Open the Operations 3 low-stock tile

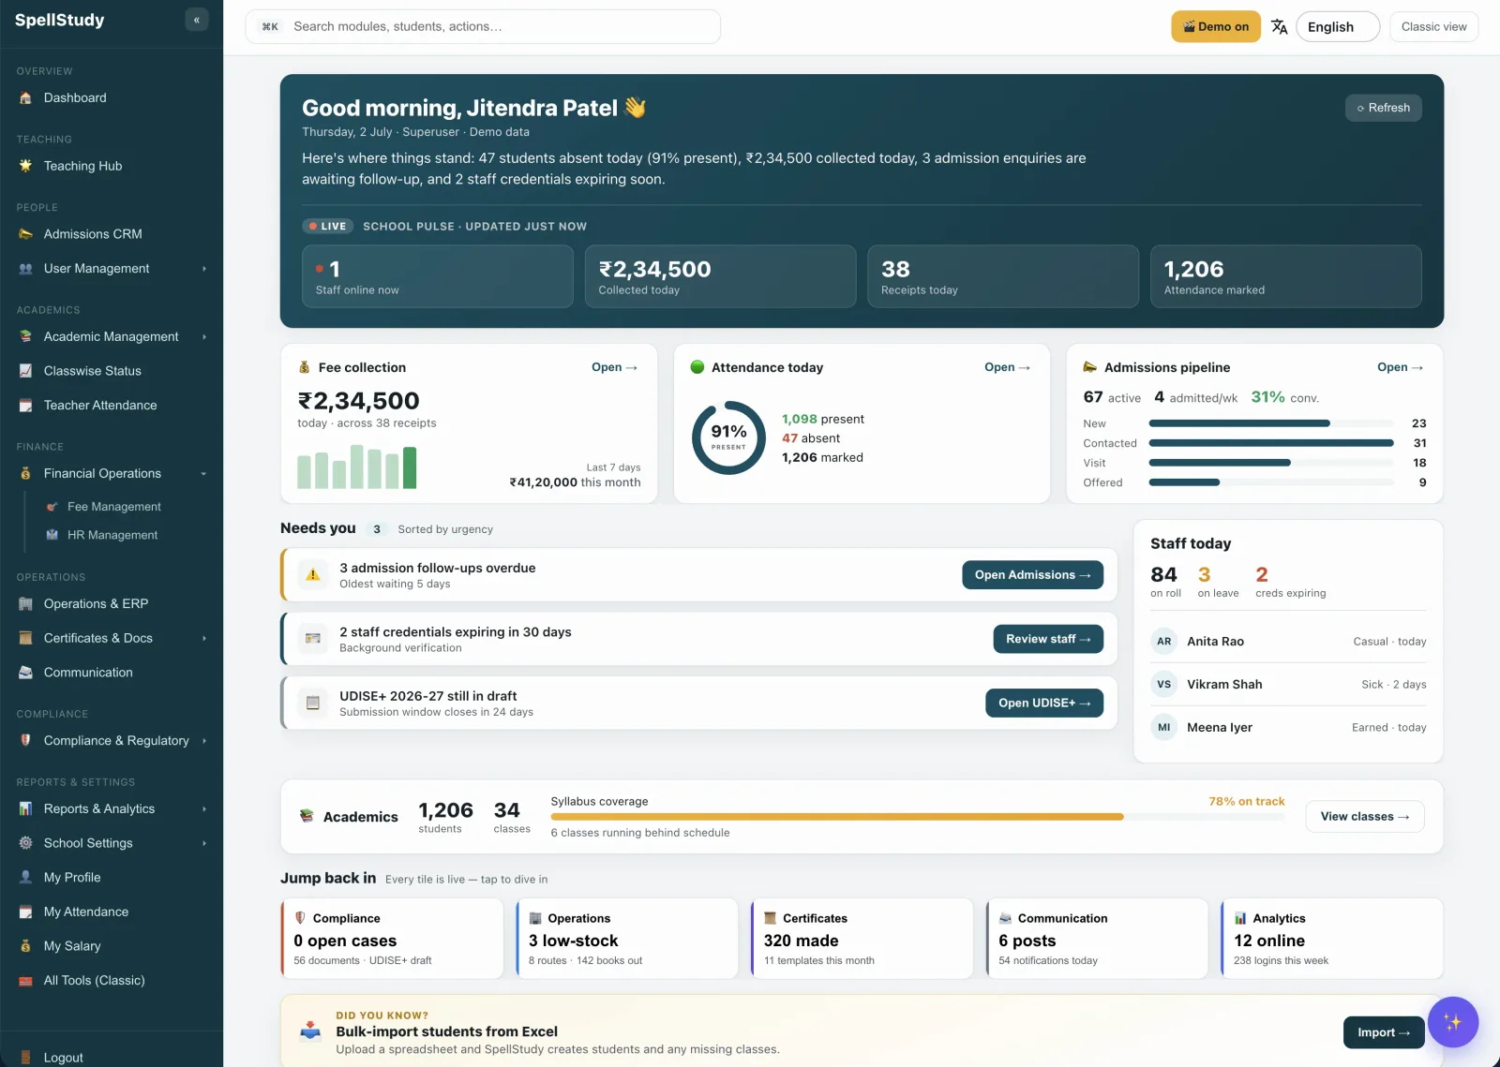pos(627,939)
